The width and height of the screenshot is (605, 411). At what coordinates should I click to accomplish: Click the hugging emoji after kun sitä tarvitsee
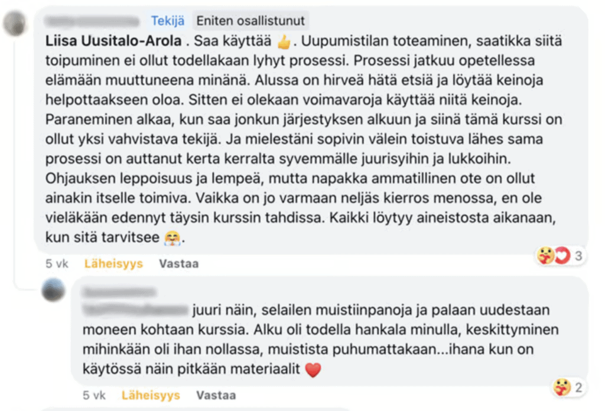pos(172,238)
